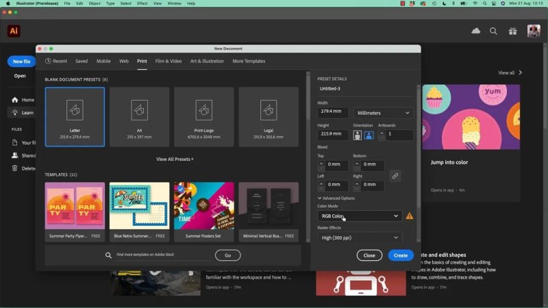Click the Top bleed stepper arrows
Viewport: 548px width, 308px height.
[x=321, y=166]
